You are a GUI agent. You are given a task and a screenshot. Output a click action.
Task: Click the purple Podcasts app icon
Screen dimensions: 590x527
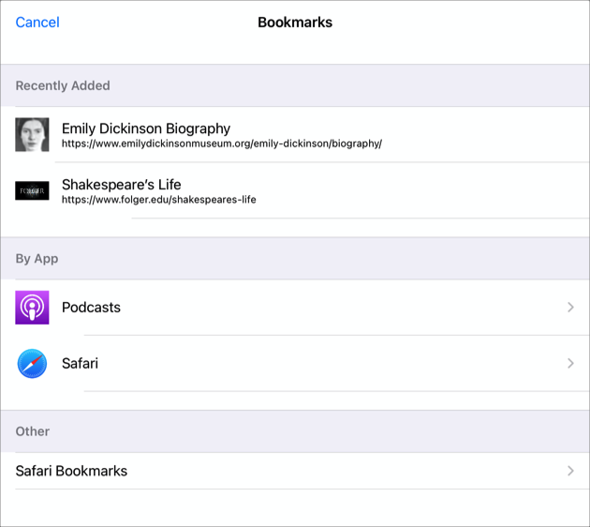click(x=32, y=308)
